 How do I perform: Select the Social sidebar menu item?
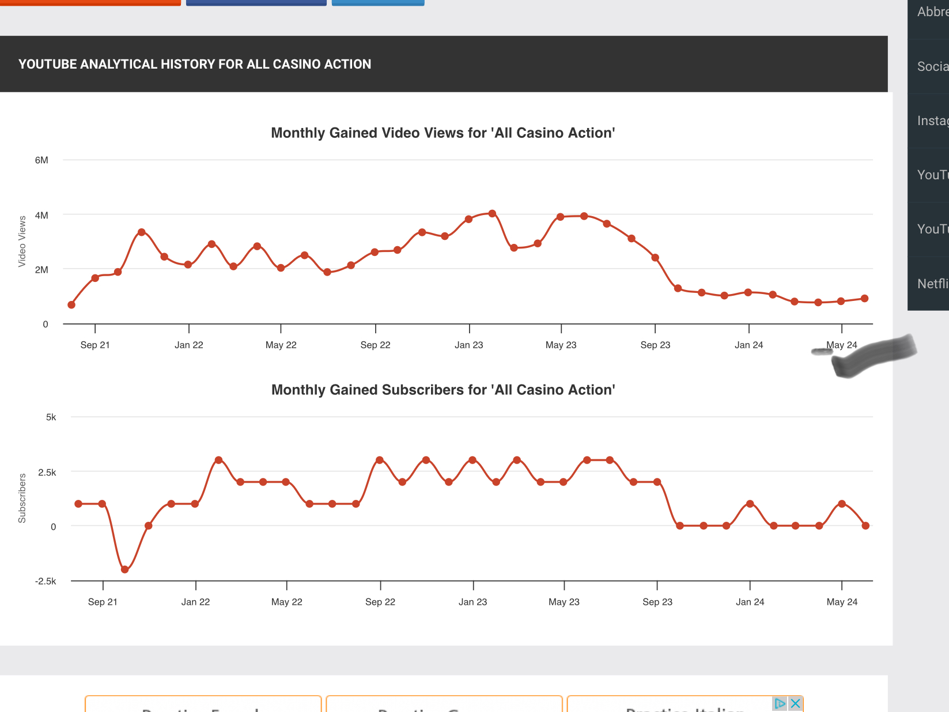click(931, 66)
